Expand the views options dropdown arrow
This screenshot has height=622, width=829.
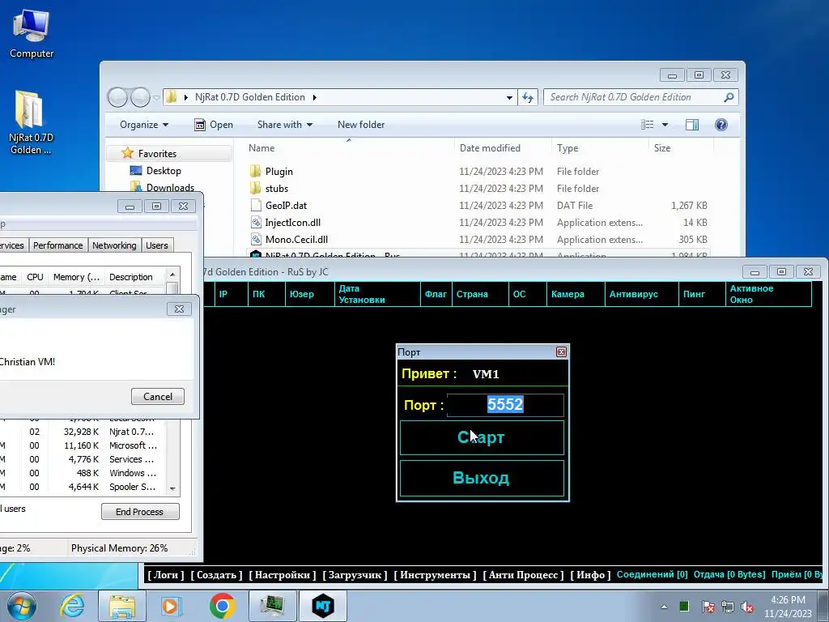click(x=665, y=125)
